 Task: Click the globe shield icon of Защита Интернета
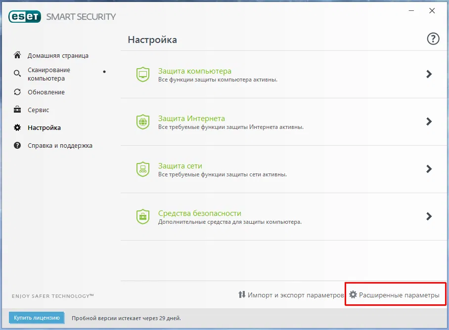coord(143,122)
